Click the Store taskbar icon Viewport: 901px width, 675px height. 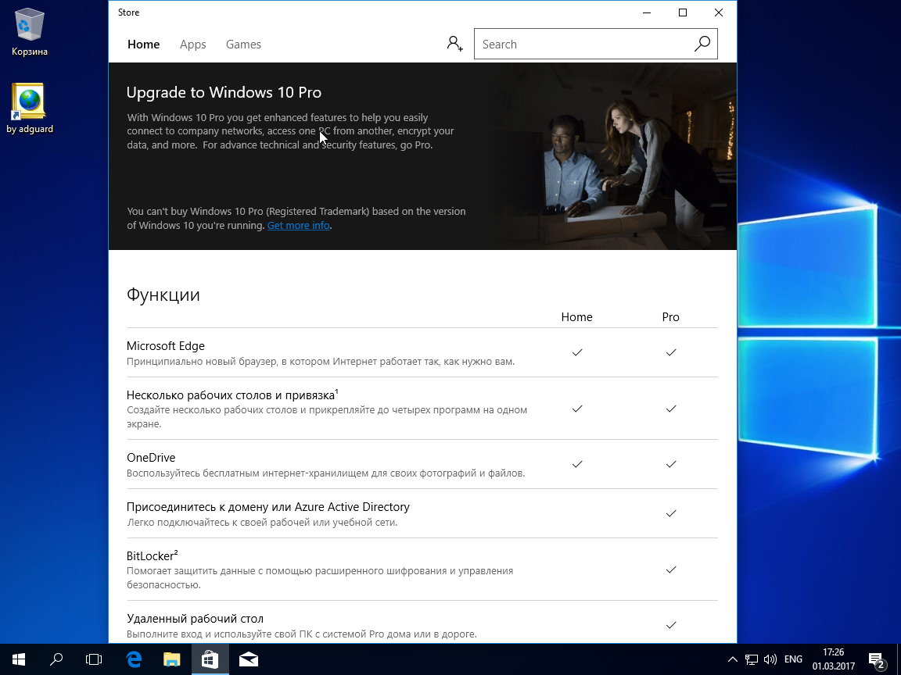pos(210,659)
